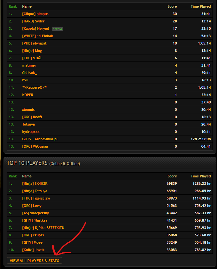
Task: Open player [Clique] pimpus
Action: (x=35, y=14)
